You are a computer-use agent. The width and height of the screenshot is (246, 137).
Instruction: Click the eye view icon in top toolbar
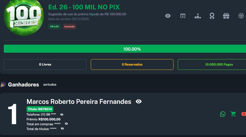[168, 16]
